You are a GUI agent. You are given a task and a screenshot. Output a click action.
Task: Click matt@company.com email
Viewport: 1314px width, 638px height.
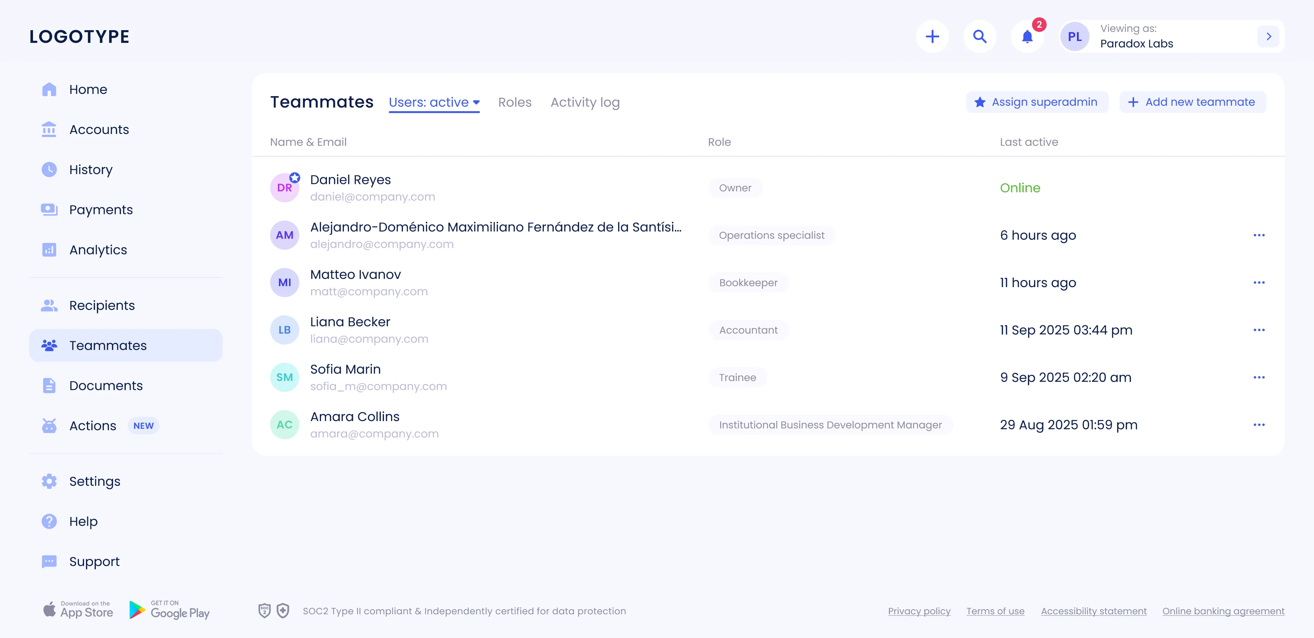click(369, 292)
